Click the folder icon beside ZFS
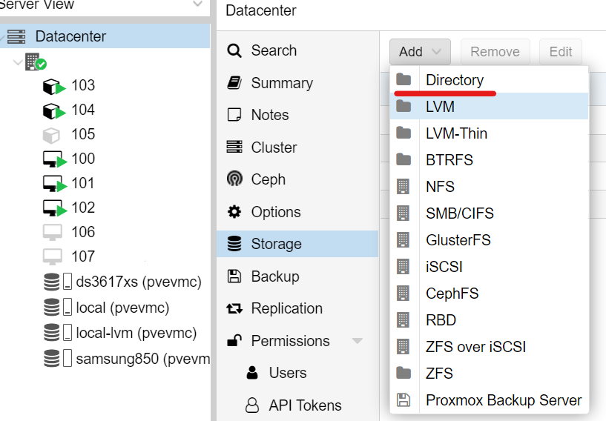This screenshot has height=421, width=606. point(404,373)
